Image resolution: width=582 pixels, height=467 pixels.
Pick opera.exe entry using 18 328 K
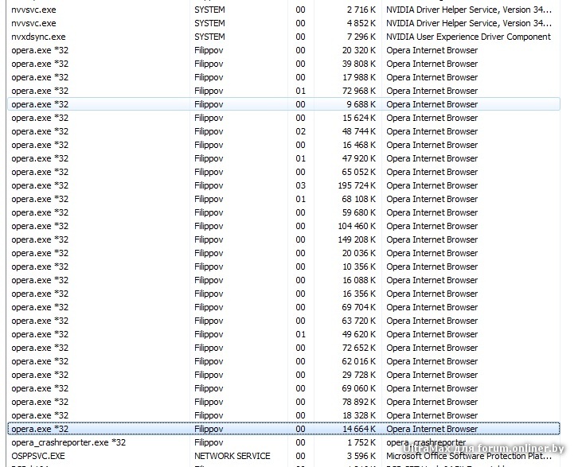pyautogui.click(x=283, y=416)
